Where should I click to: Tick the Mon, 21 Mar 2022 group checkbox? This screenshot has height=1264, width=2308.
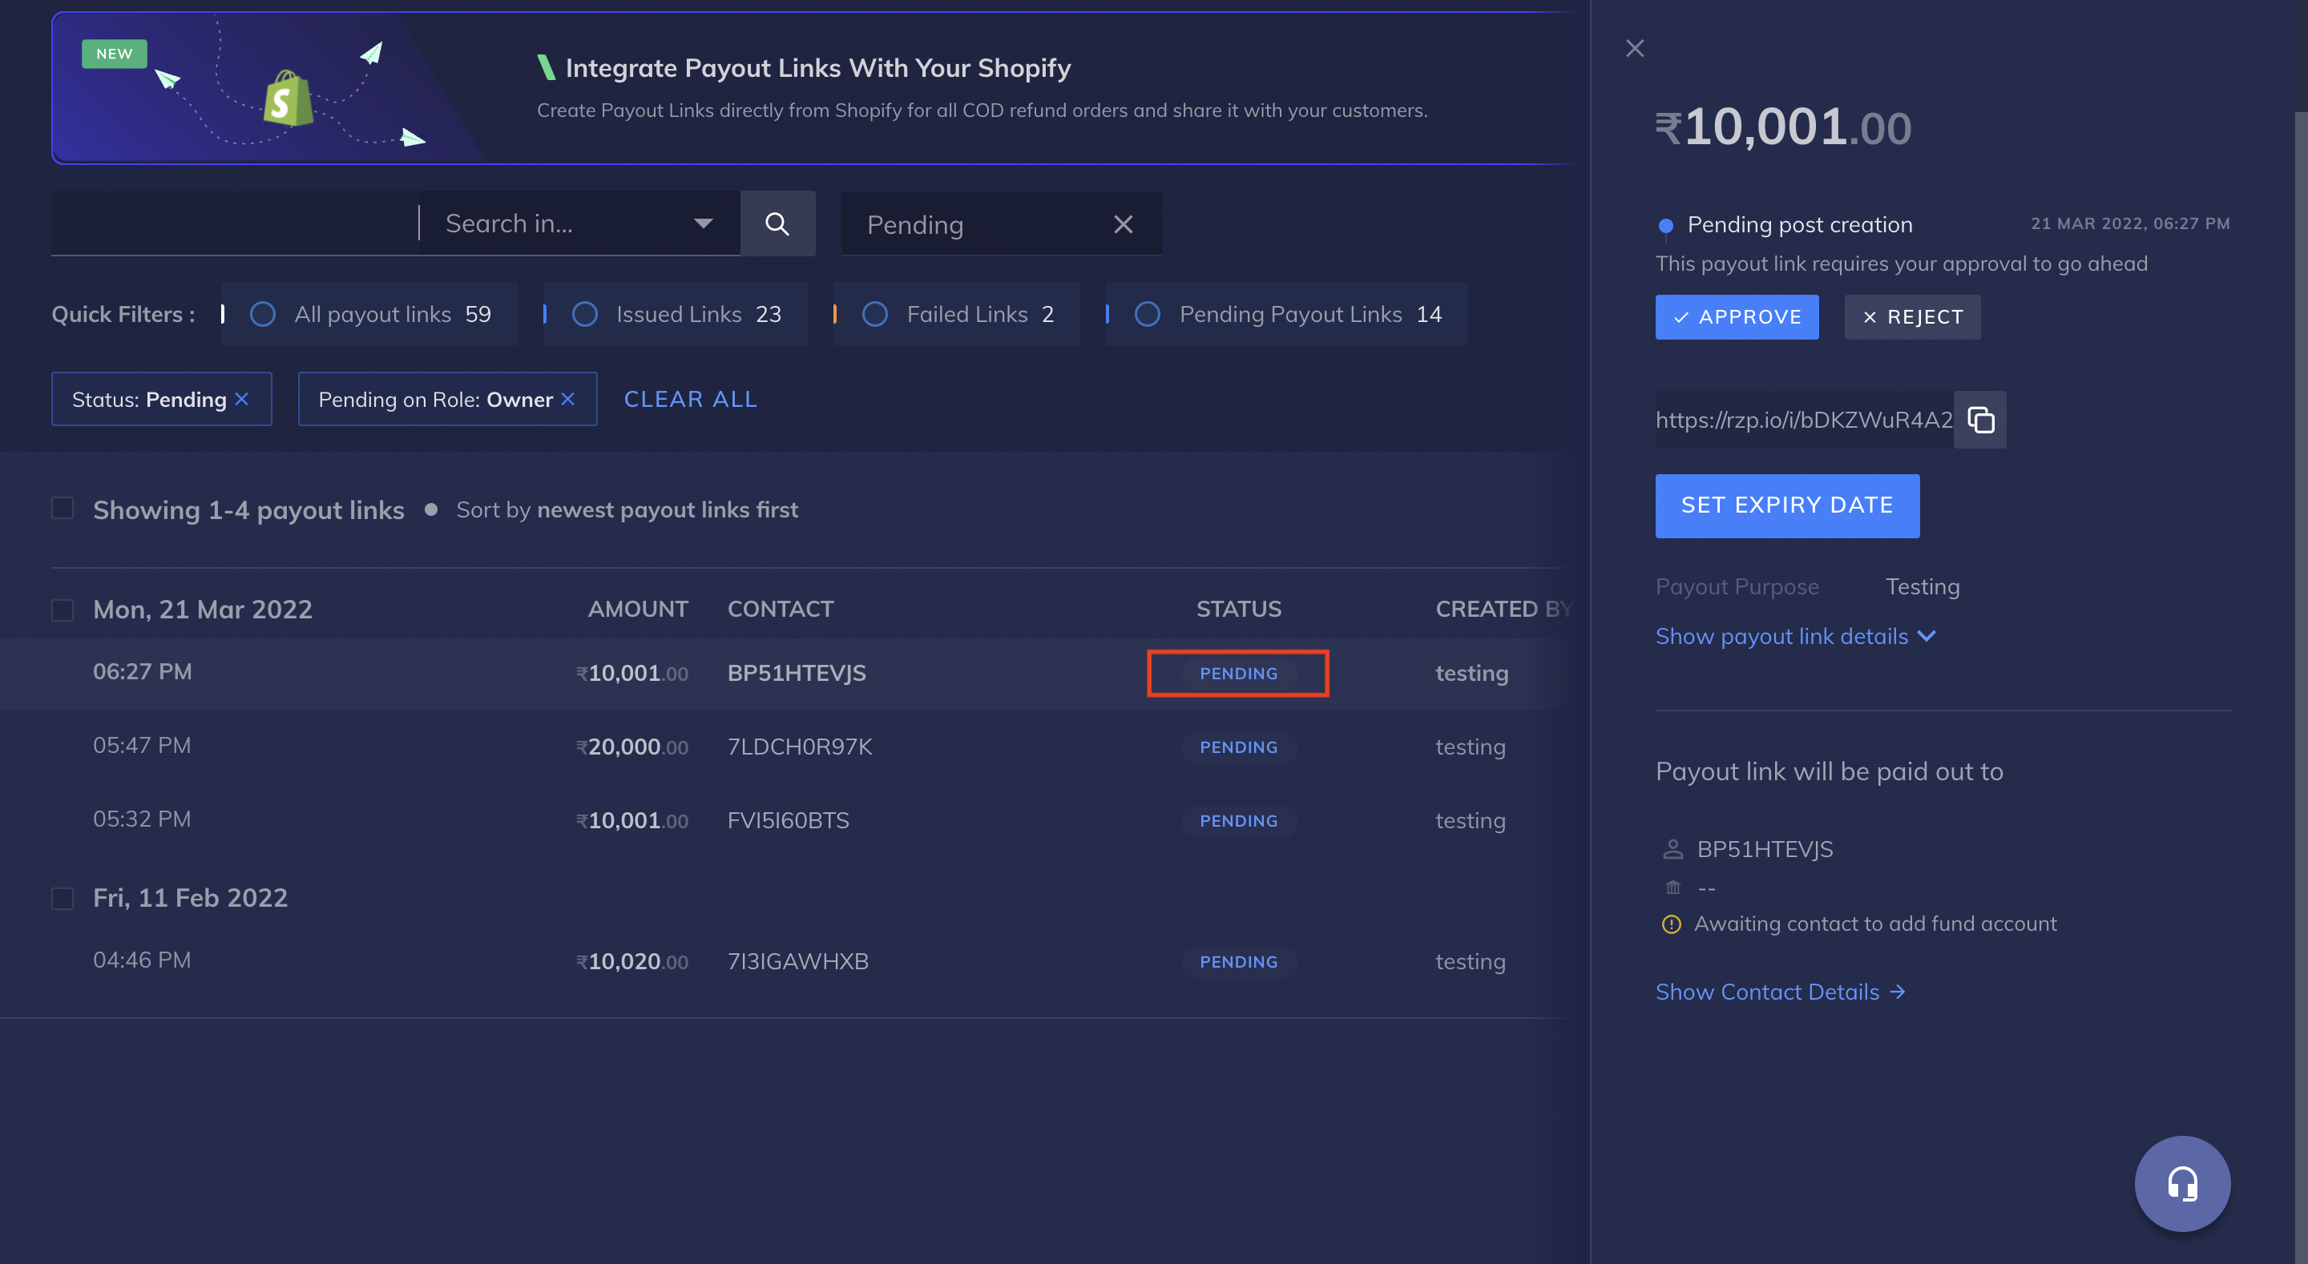click(63, 610)
